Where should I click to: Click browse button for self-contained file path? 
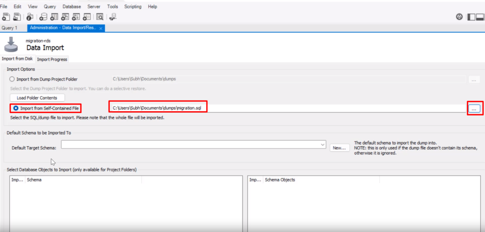point(475,108)
